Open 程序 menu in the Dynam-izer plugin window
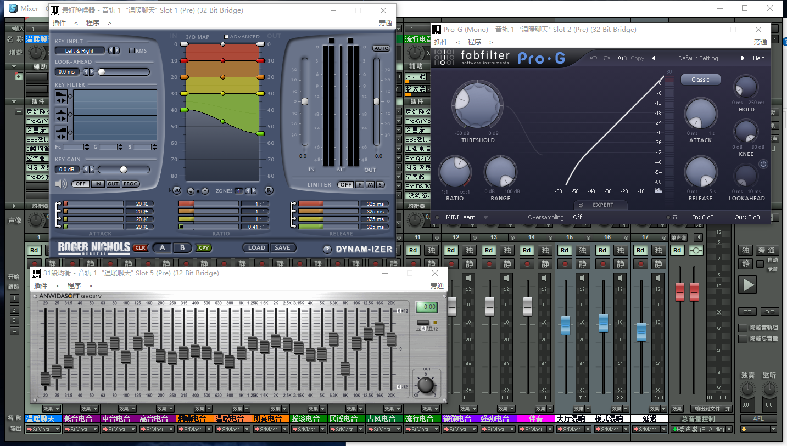Viewport: 787px width, 446px height. 93,23
